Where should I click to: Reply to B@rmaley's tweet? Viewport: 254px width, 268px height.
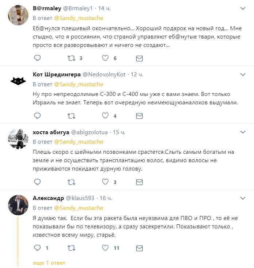click(37, 58)
